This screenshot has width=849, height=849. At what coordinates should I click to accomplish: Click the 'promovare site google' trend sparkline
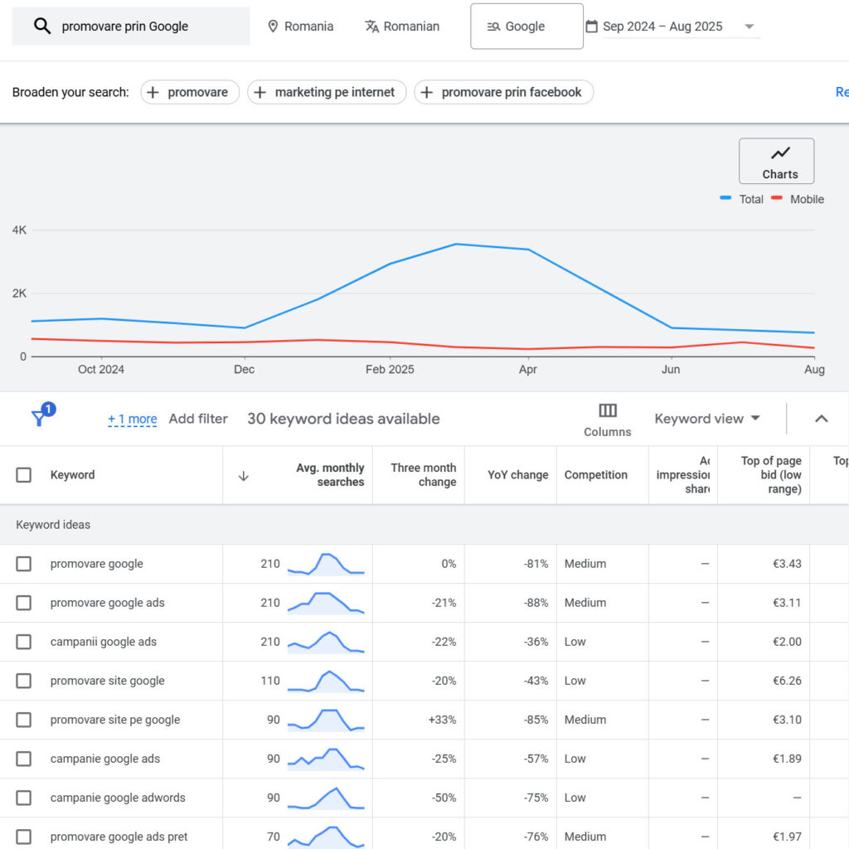326,681
